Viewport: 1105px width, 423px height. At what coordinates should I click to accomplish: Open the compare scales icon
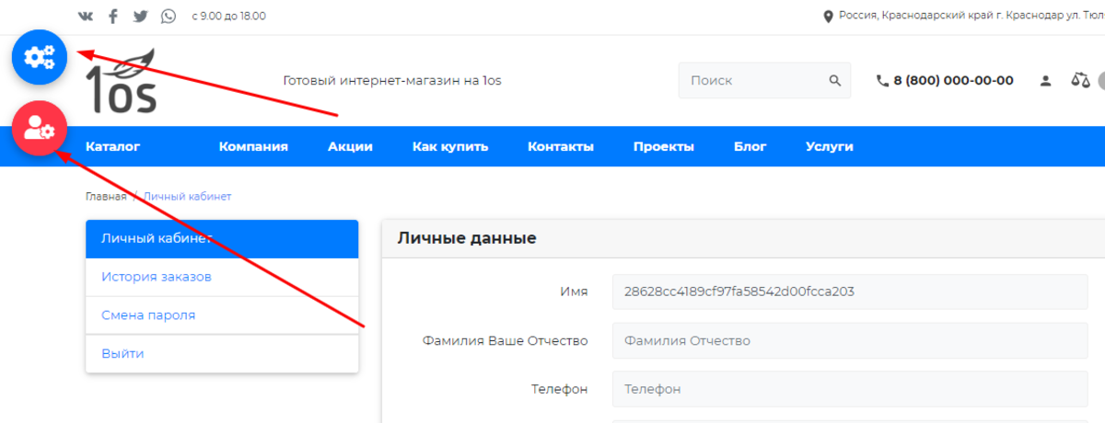click(x=1080, y=81)
